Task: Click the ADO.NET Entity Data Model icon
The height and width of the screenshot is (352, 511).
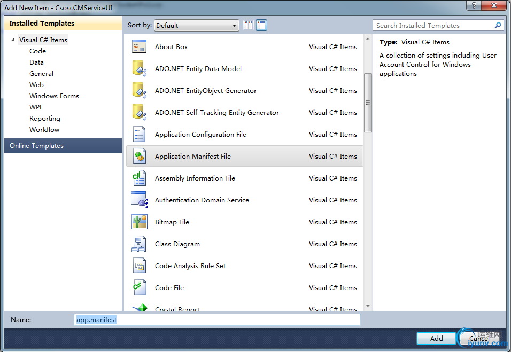Action: pos(139,68)
